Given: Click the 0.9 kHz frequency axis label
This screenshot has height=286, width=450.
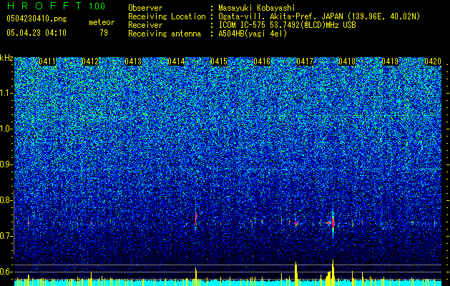Looking at the screenshot, I should [5, 164].
